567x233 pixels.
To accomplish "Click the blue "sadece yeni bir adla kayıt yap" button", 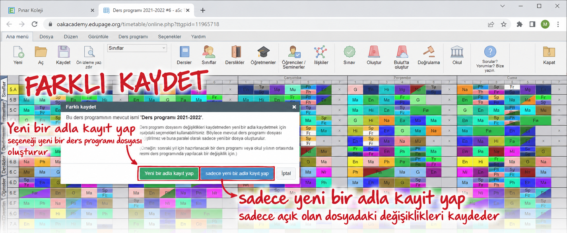I will tap(237, 173).
